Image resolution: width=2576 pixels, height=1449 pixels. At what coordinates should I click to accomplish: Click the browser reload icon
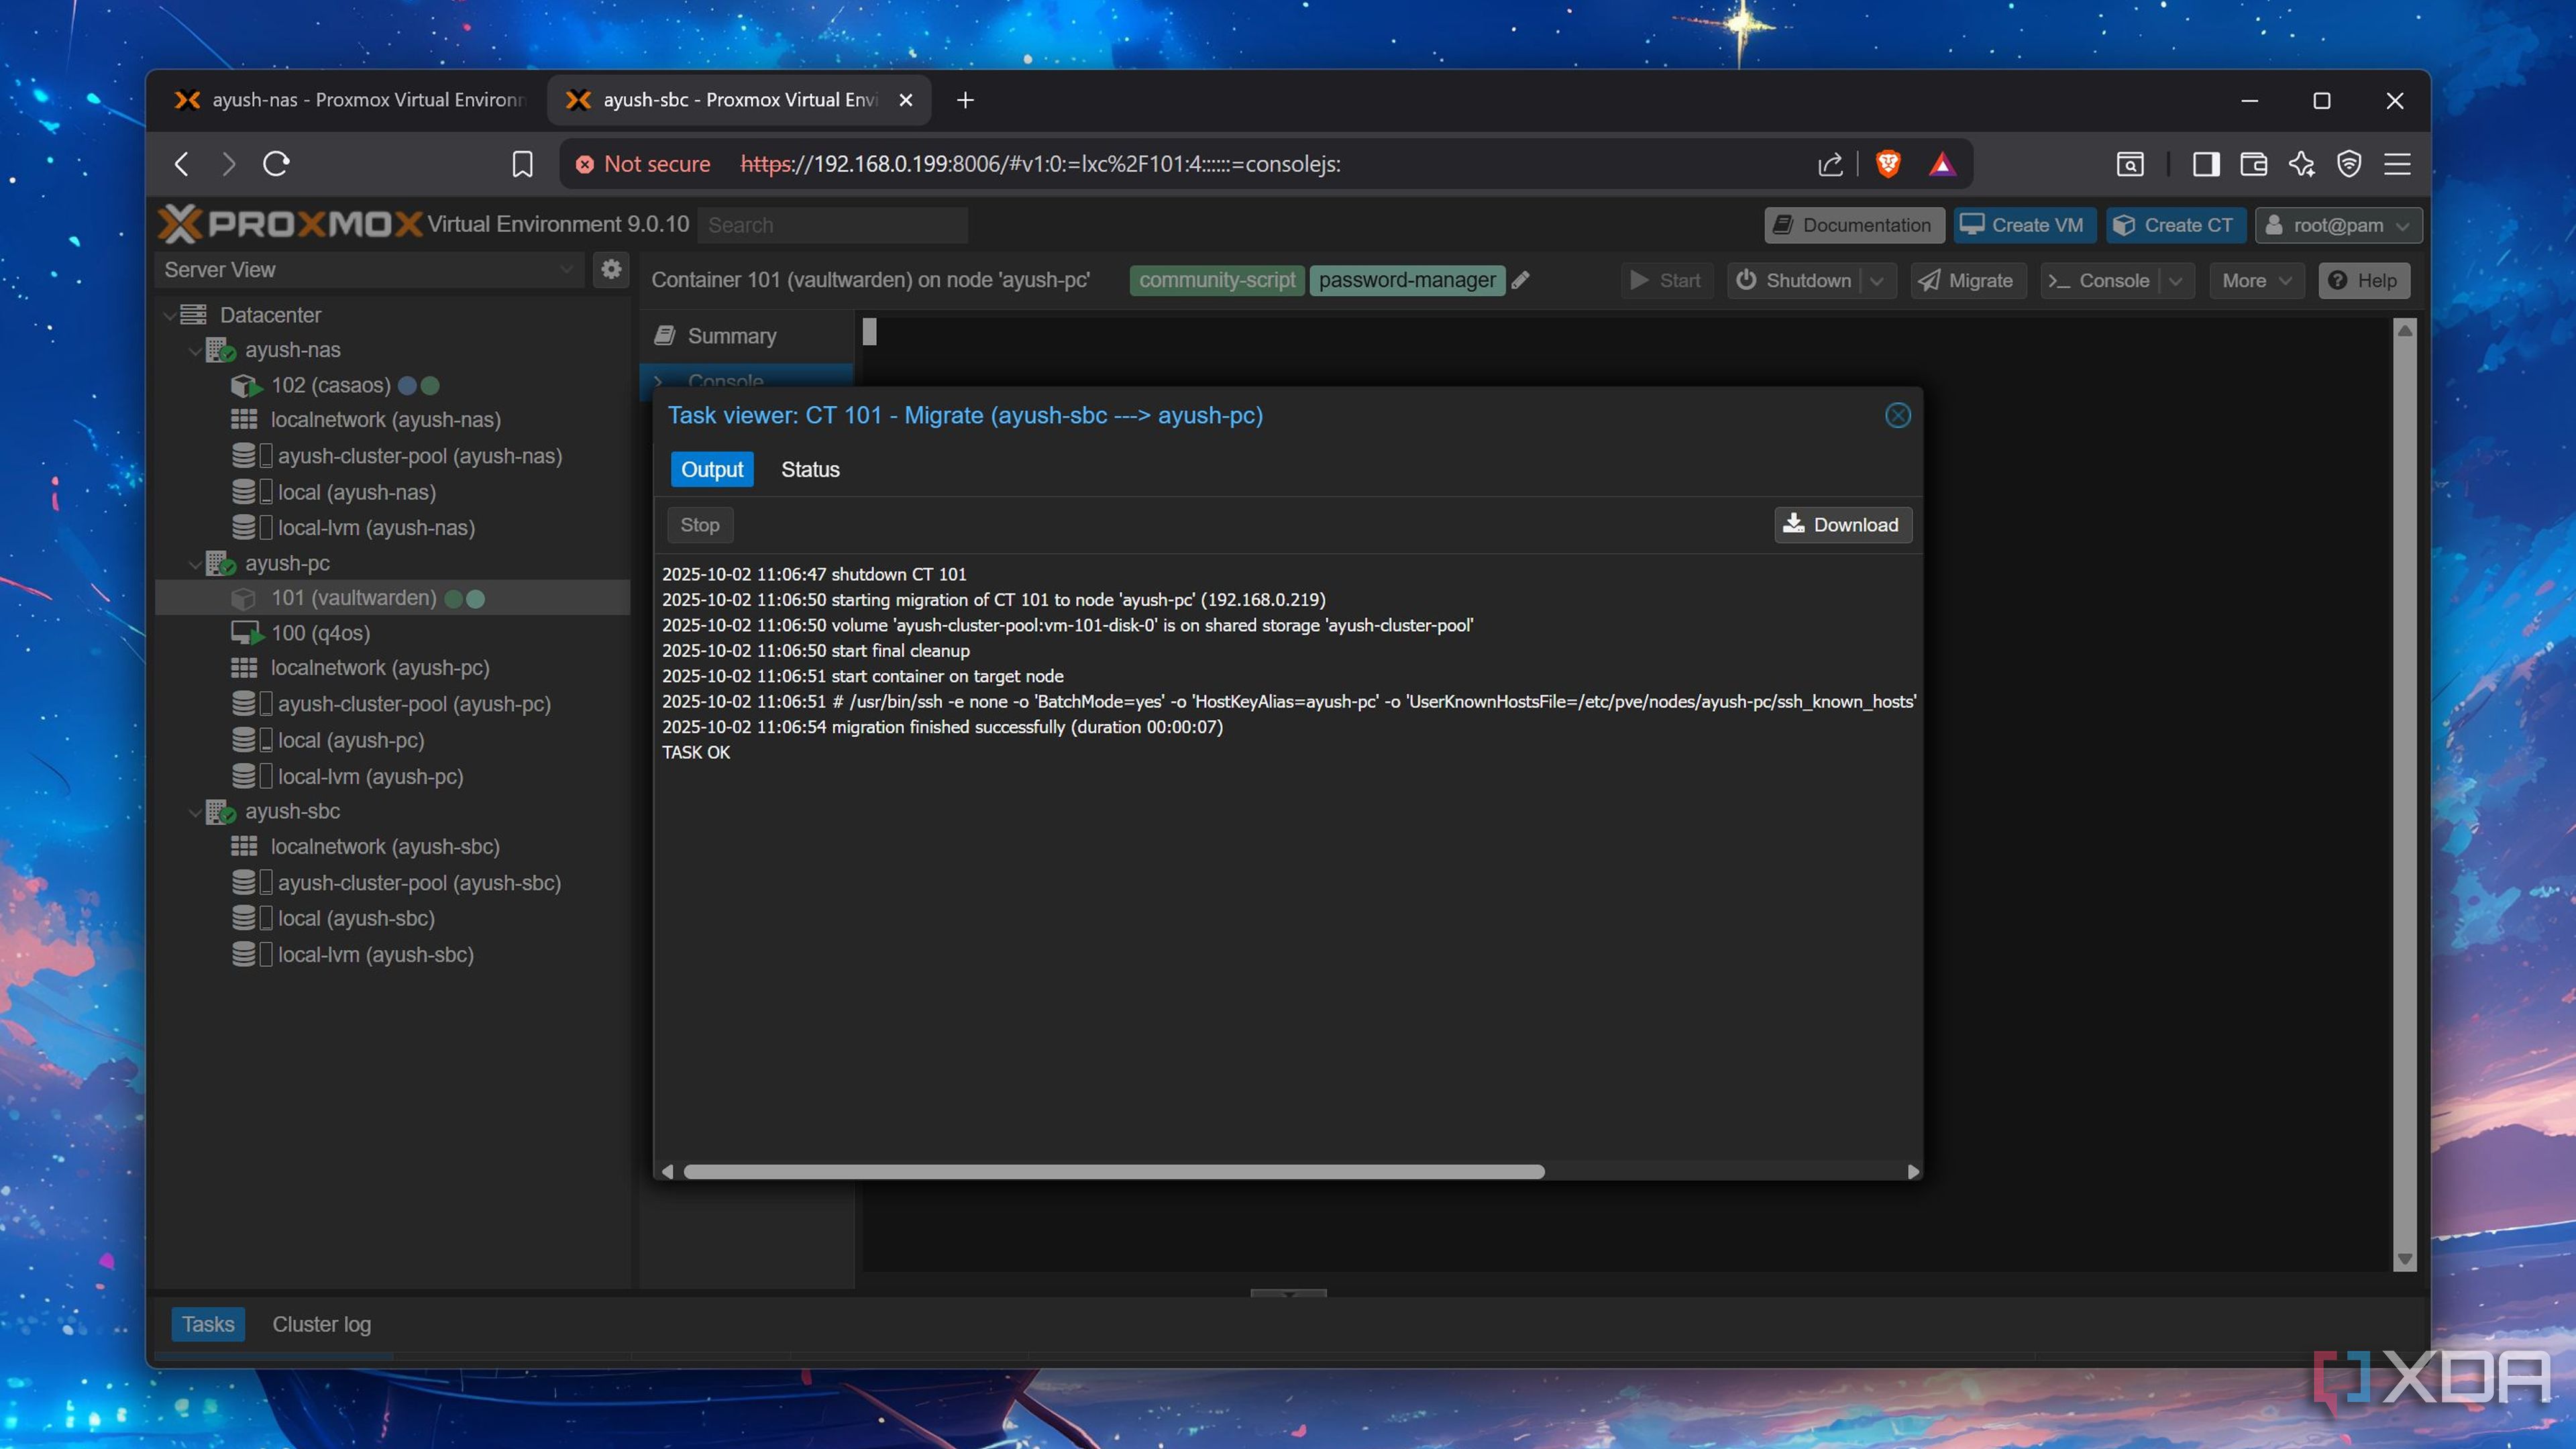coord(276,164)
